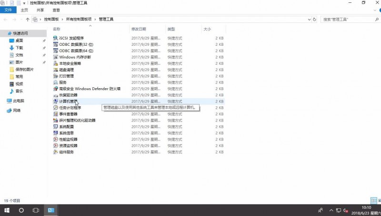Select the 计算机管理 icon
This screenshot has width=381, height=216.
[x=56, y=102]
